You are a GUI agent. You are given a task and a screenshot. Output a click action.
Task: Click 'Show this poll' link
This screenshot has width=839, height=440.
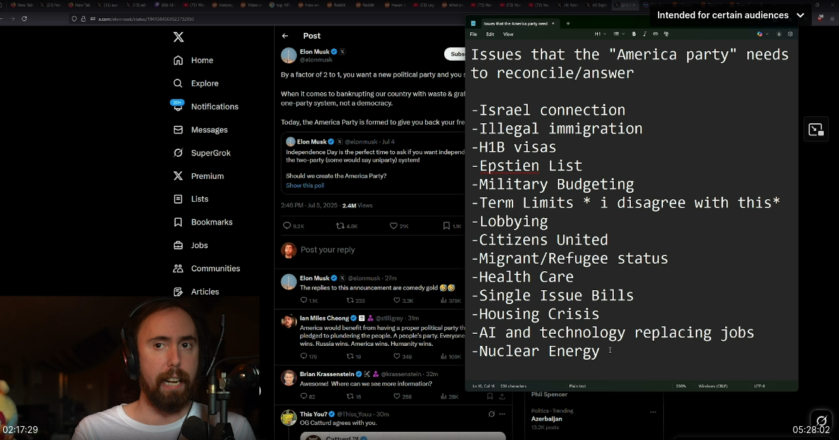click(x=305, y=185)
